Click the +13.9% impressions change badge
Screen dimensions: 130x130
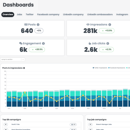click(x=107, y=31)
